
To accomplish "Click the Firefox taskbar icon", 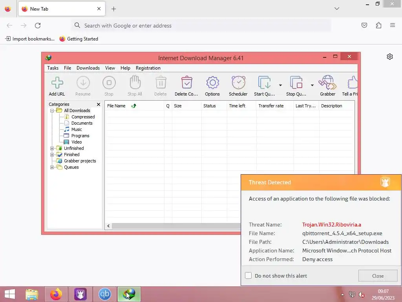I will click(56, 294).
